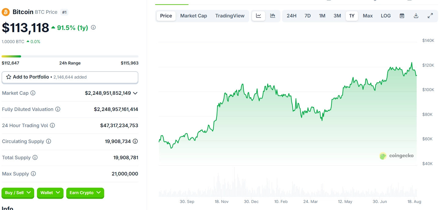This screenshot has width=442, height=210.
Task: Click the Circulating Supply info icon
Action: (x=49, y=142)
